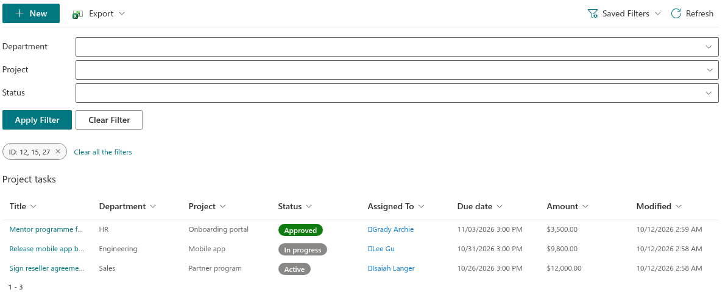Screen dimensions: 728x295
Task: Click the Refresh circular arrow icon
Action: (676, 13)
